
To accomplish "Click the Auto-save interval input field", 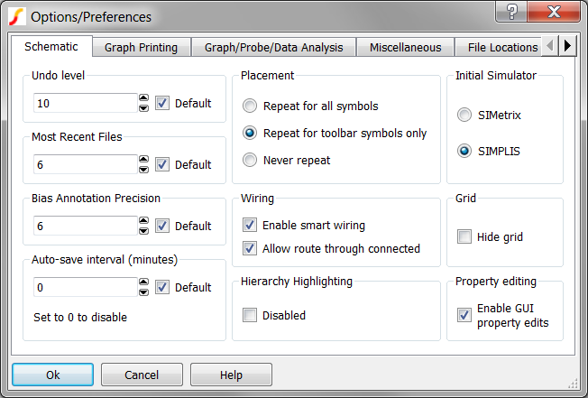I will (x=85, y=287).
